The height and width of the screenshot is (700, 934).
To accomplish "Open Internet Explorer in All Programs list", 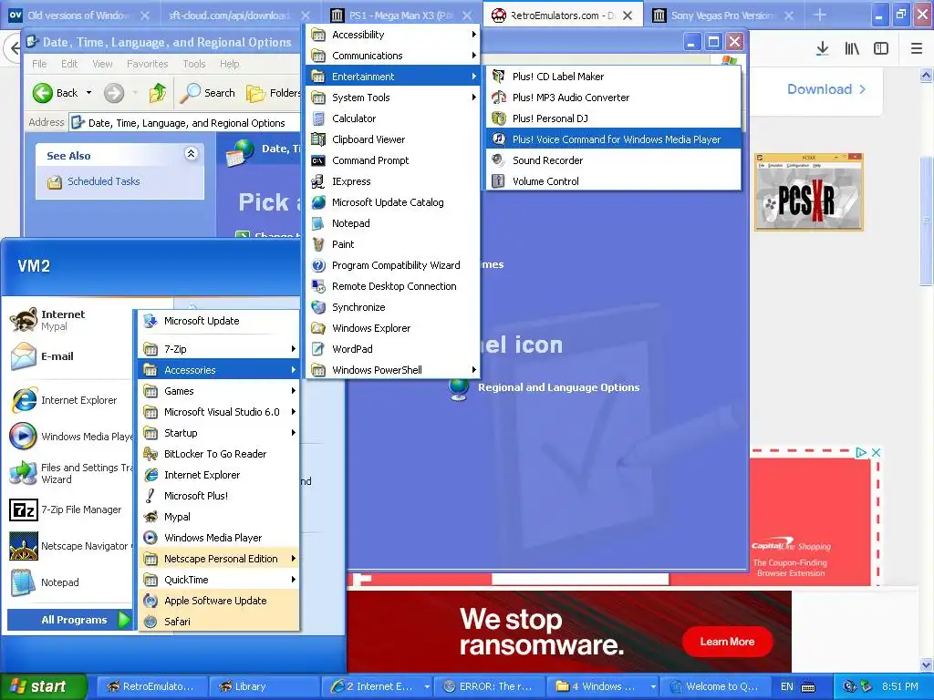I will (219, 474).
